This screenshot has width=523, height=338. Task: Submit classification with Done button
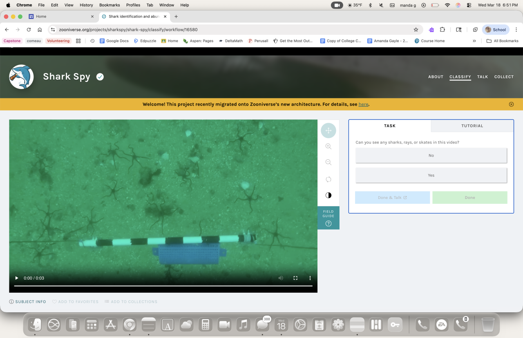click(x=470, y=197)
